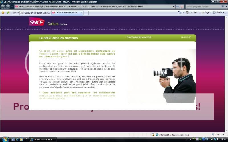Click the red Stop loading icon

pos(182,7)
